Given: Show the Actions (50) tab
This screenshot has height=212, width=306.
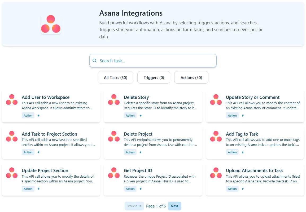Looking at the screenshot, I should 191,78.
